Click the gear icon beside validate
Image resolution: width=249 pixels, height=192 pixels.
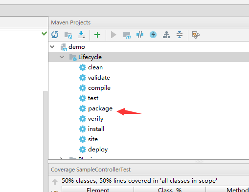click(83, 78)
